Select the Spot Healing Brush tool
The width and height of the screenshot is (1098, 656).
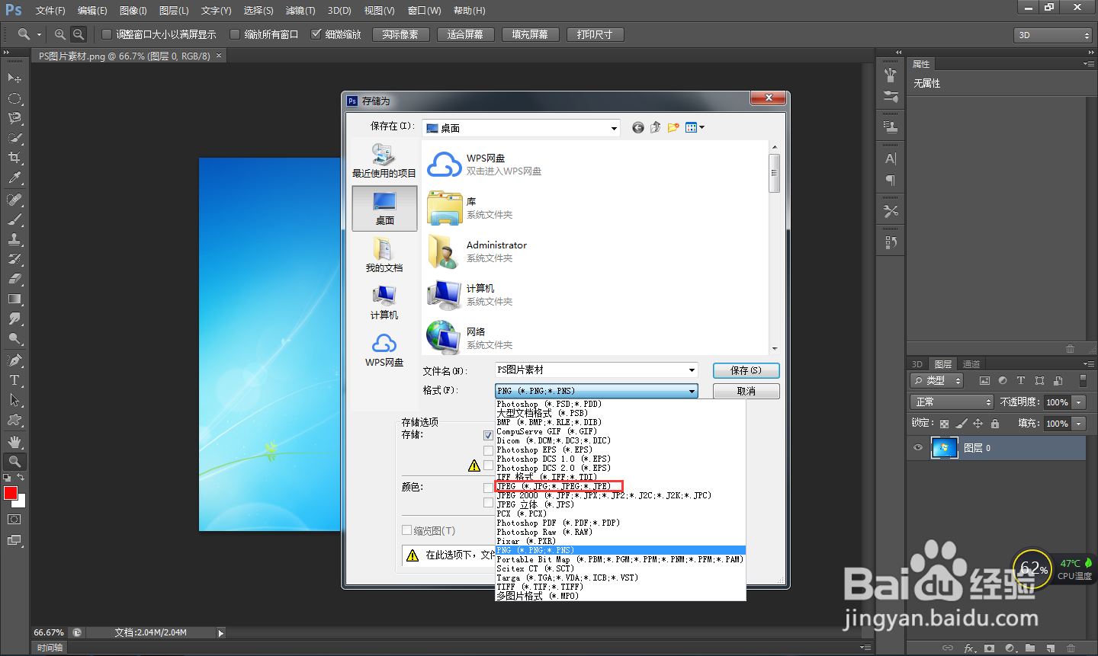click(14, 200)
